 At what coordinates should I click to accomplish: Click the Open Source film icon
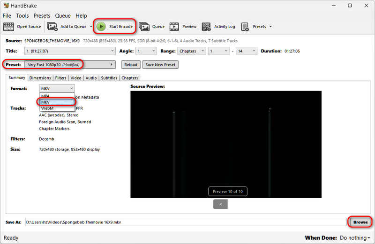tap(8, 27)
